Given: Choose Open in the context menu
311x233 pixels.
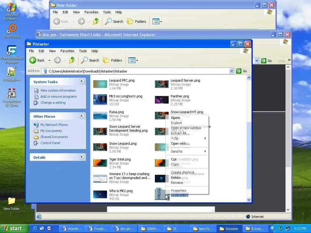Looking at the screenshot, I should click(x=187, y=118).
